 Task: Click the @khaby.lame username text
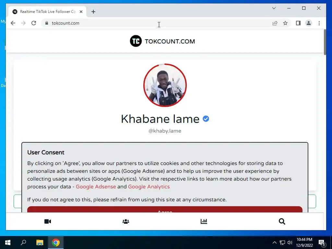pyautogui.click(x=165, y=131)
